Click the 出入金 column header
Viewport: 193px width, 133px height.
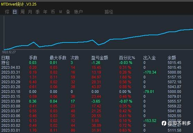click(149, 58)
